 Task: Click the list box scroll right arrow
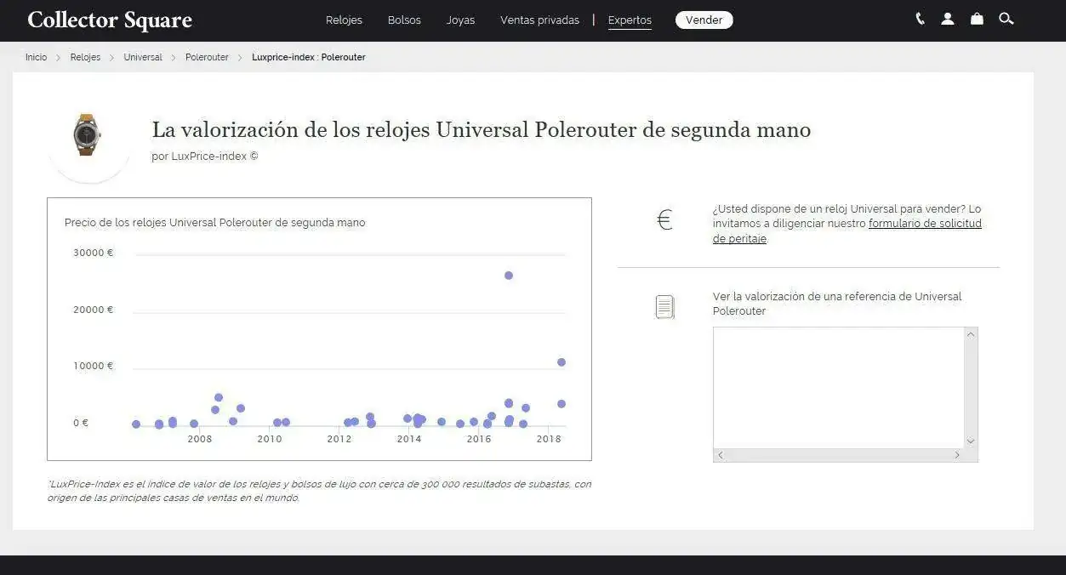tap(957, 455)
